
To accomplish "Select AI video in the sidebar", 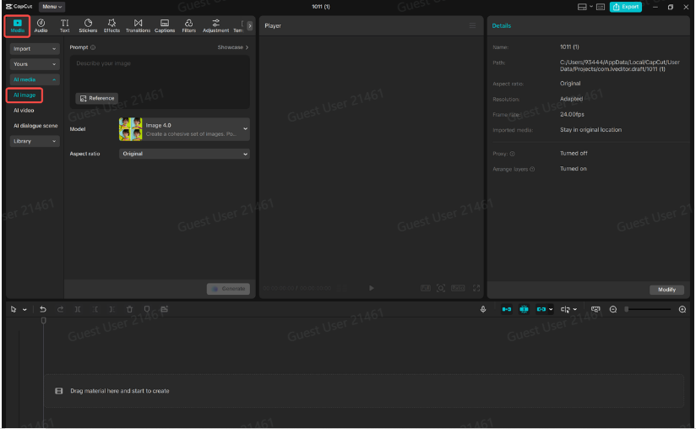I will (x=24, y=111).
